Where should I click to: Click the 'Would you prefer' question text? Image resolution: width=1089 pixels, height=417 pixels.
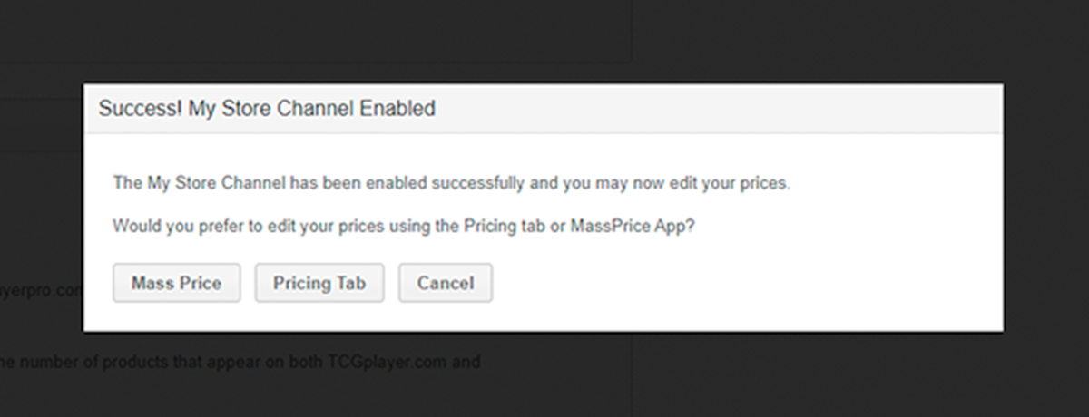[404, 226]
